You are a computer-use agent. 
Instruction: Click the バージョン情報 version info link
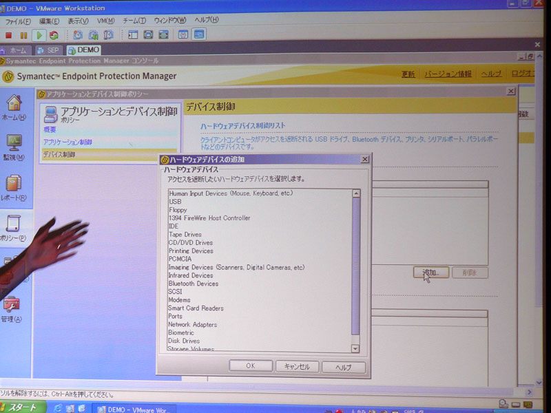[448, 74]
